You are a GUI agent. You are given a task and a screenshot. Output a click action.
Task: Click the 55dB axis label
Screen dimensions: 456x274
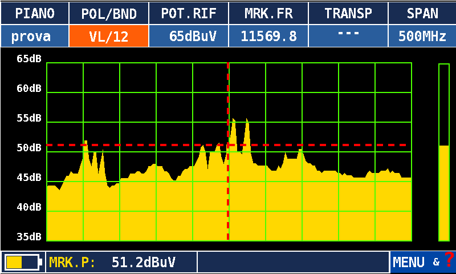click(29, 118)
